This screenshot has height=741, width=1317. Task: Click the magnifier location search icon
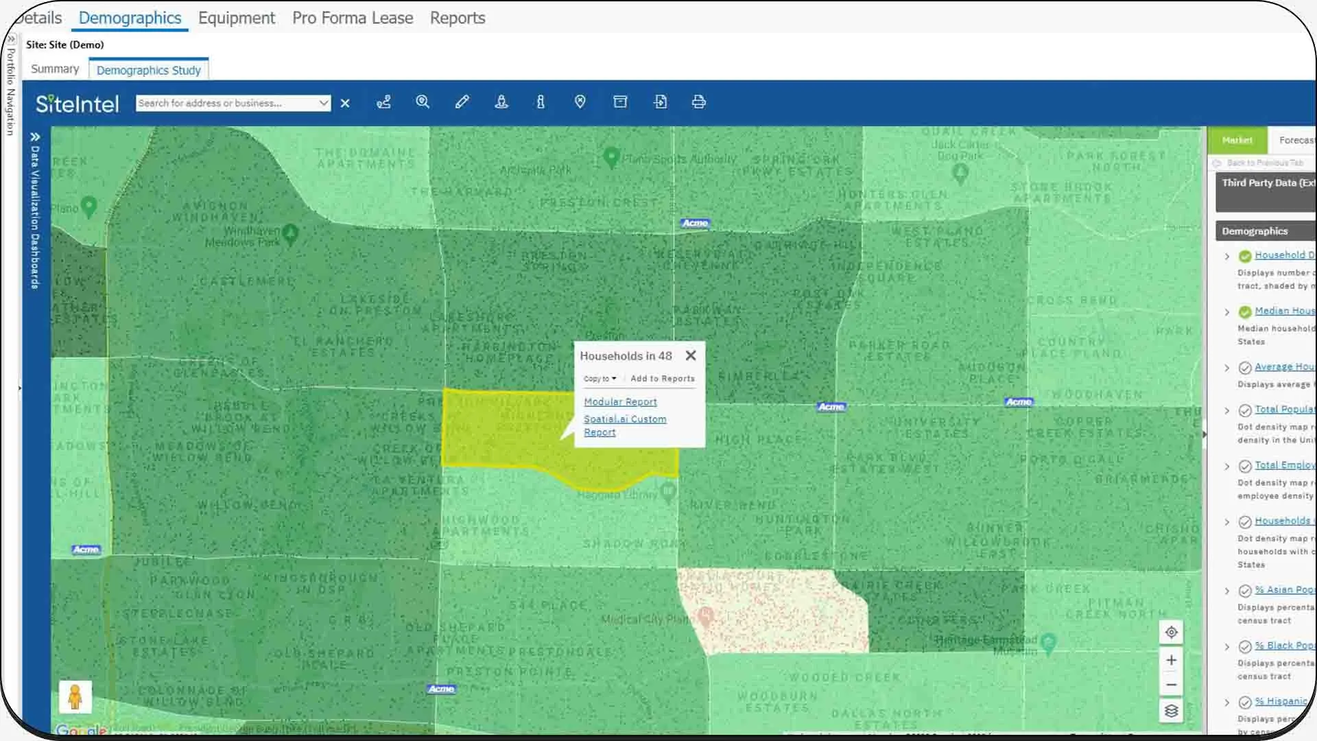click(423, 102)
